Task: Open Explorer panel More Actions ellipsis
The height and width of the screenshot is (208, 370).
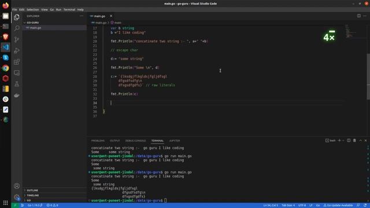Action: pos(82,16)
